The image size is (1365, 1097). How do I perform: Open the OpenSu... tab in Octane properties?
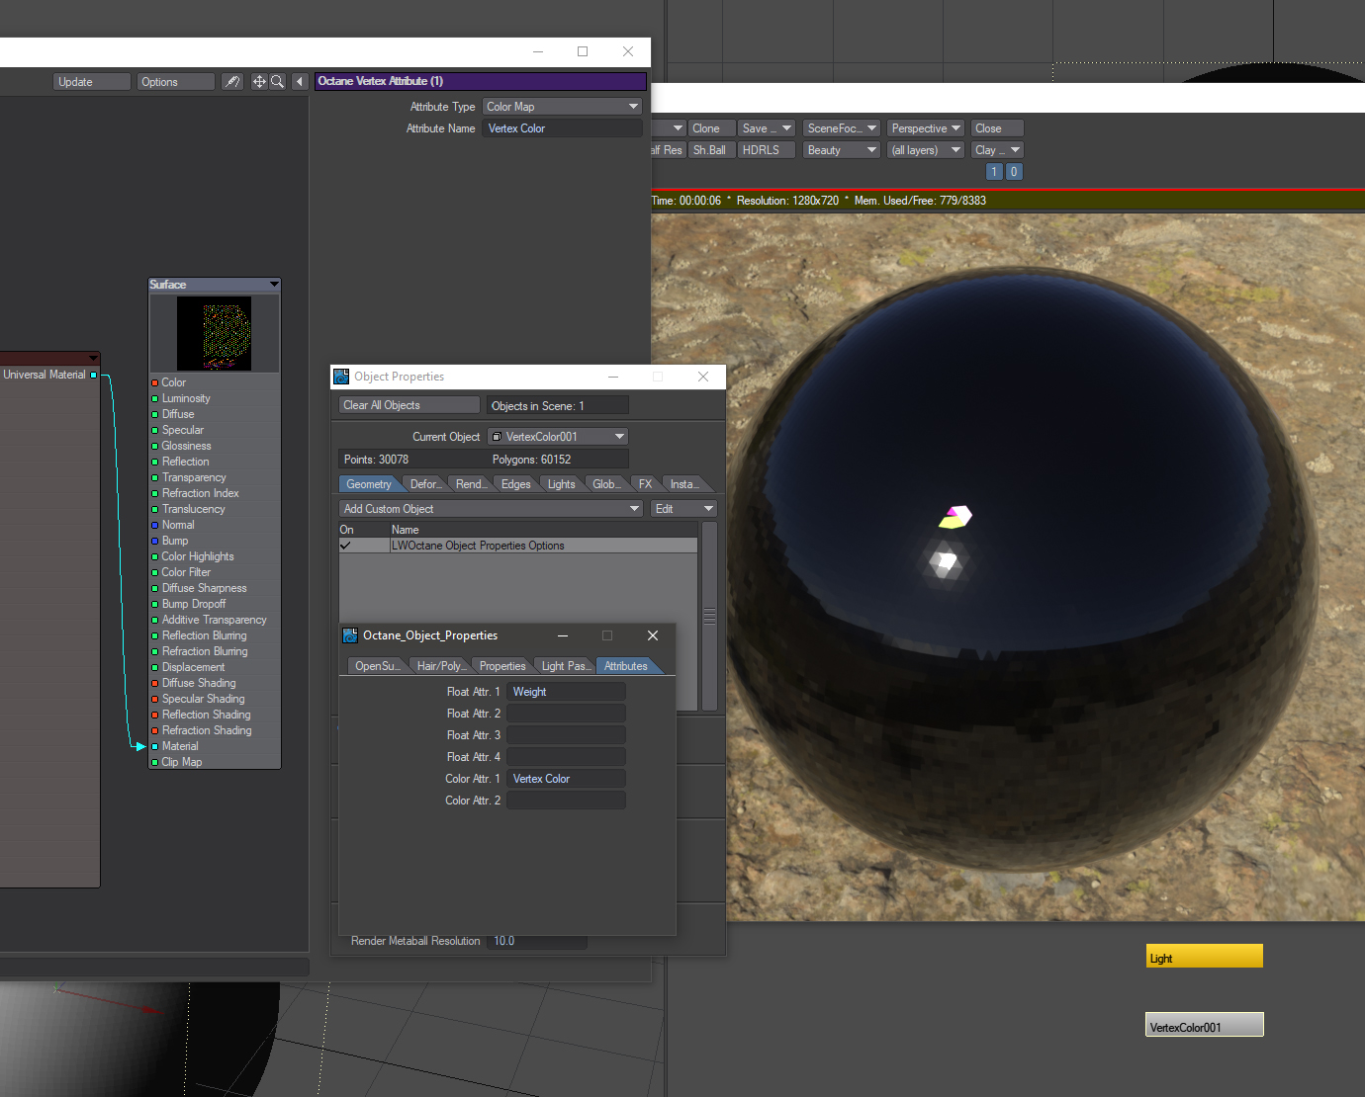[378, 666]
